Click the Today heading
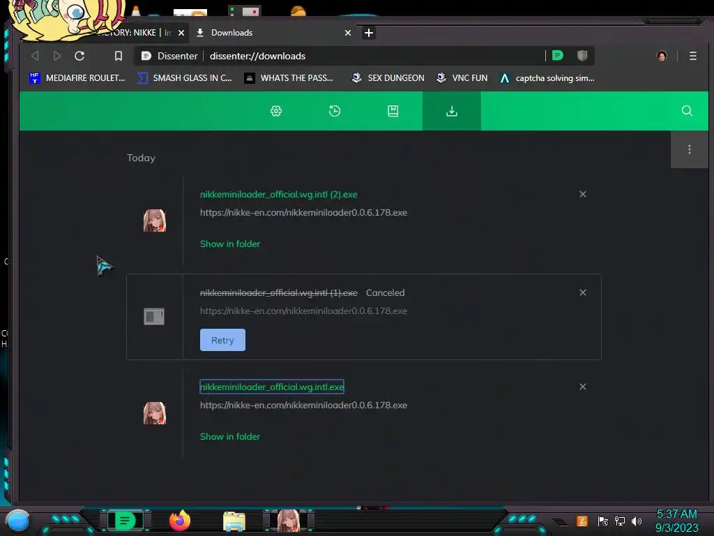The image size is (714, 536). pos(141,158)
